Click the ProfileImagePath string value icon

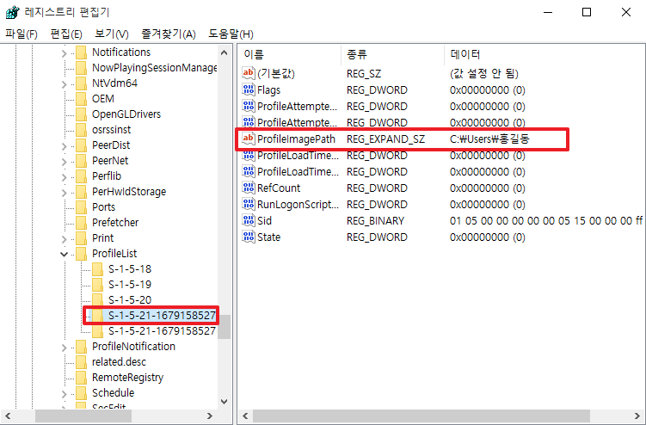(x=249, y=139)
